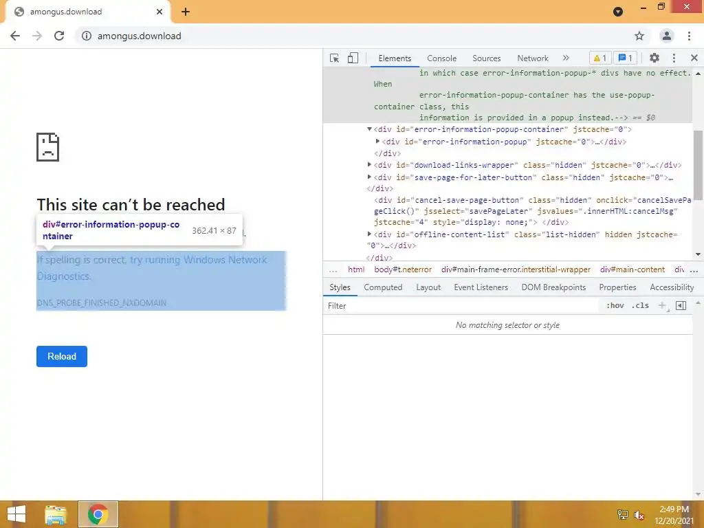The width and height of the screenshot is (704, 528).
Task: Select the Styles pane tab
Action: pos(340,287)
